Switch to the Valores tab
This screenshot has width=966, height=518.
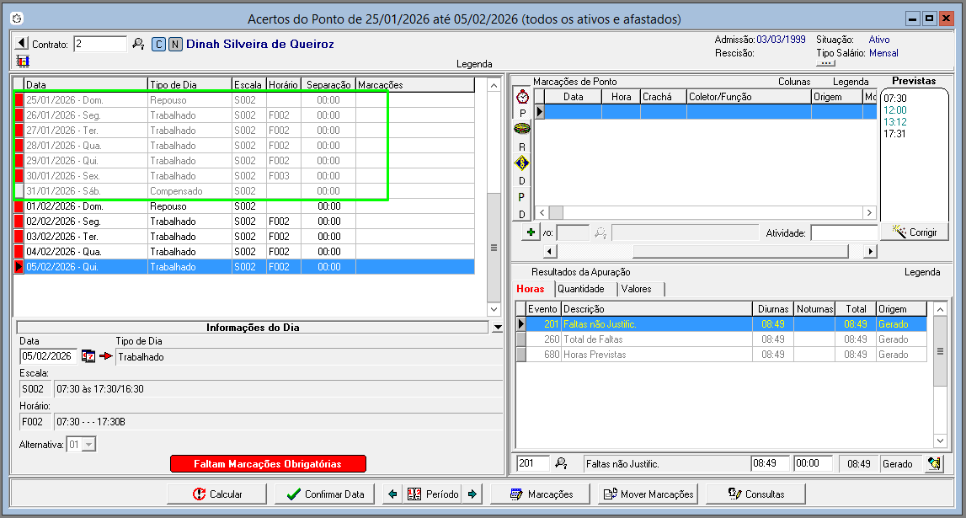636,289
